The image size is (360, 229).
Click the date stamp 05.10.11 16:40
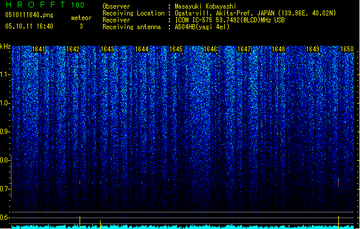pyautogui.click(x=29, y=26)
